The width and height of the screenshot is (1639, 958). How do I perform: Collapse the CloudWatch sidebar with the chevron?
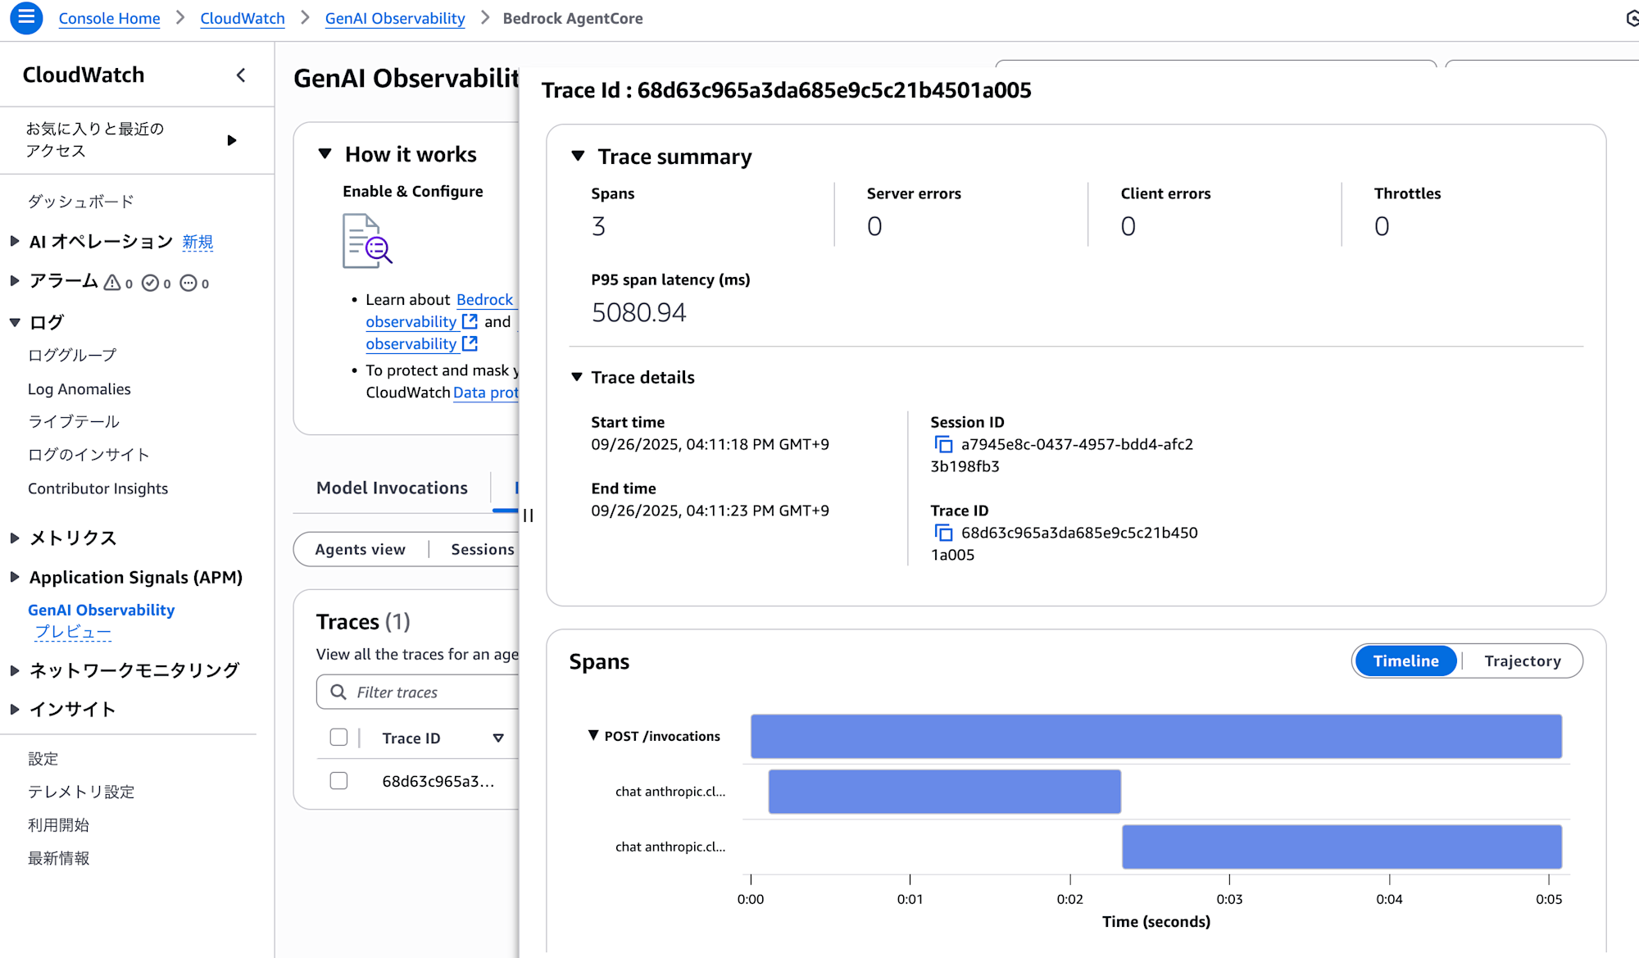coord(241,75)
